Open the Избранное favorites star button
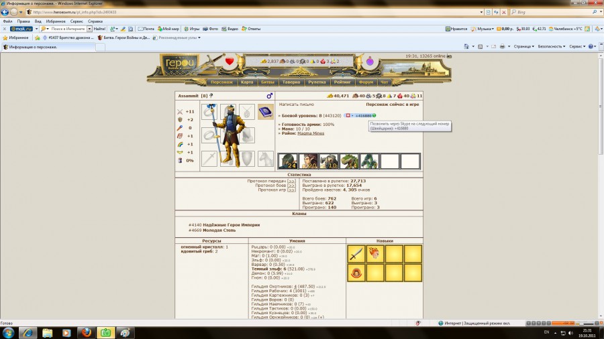Viewport: 604px width, 339px height. click(15, 38)
